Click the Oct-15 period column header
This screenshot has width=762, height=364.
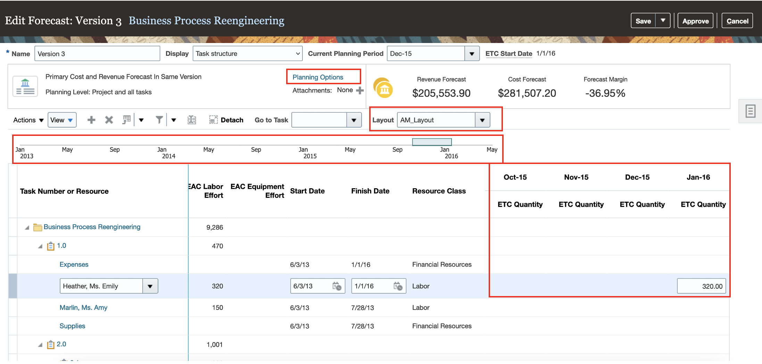515,177
